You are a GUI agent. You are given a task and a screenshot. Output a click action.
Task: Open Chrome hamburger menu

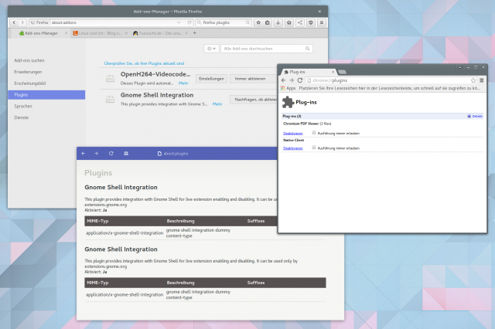482,80
